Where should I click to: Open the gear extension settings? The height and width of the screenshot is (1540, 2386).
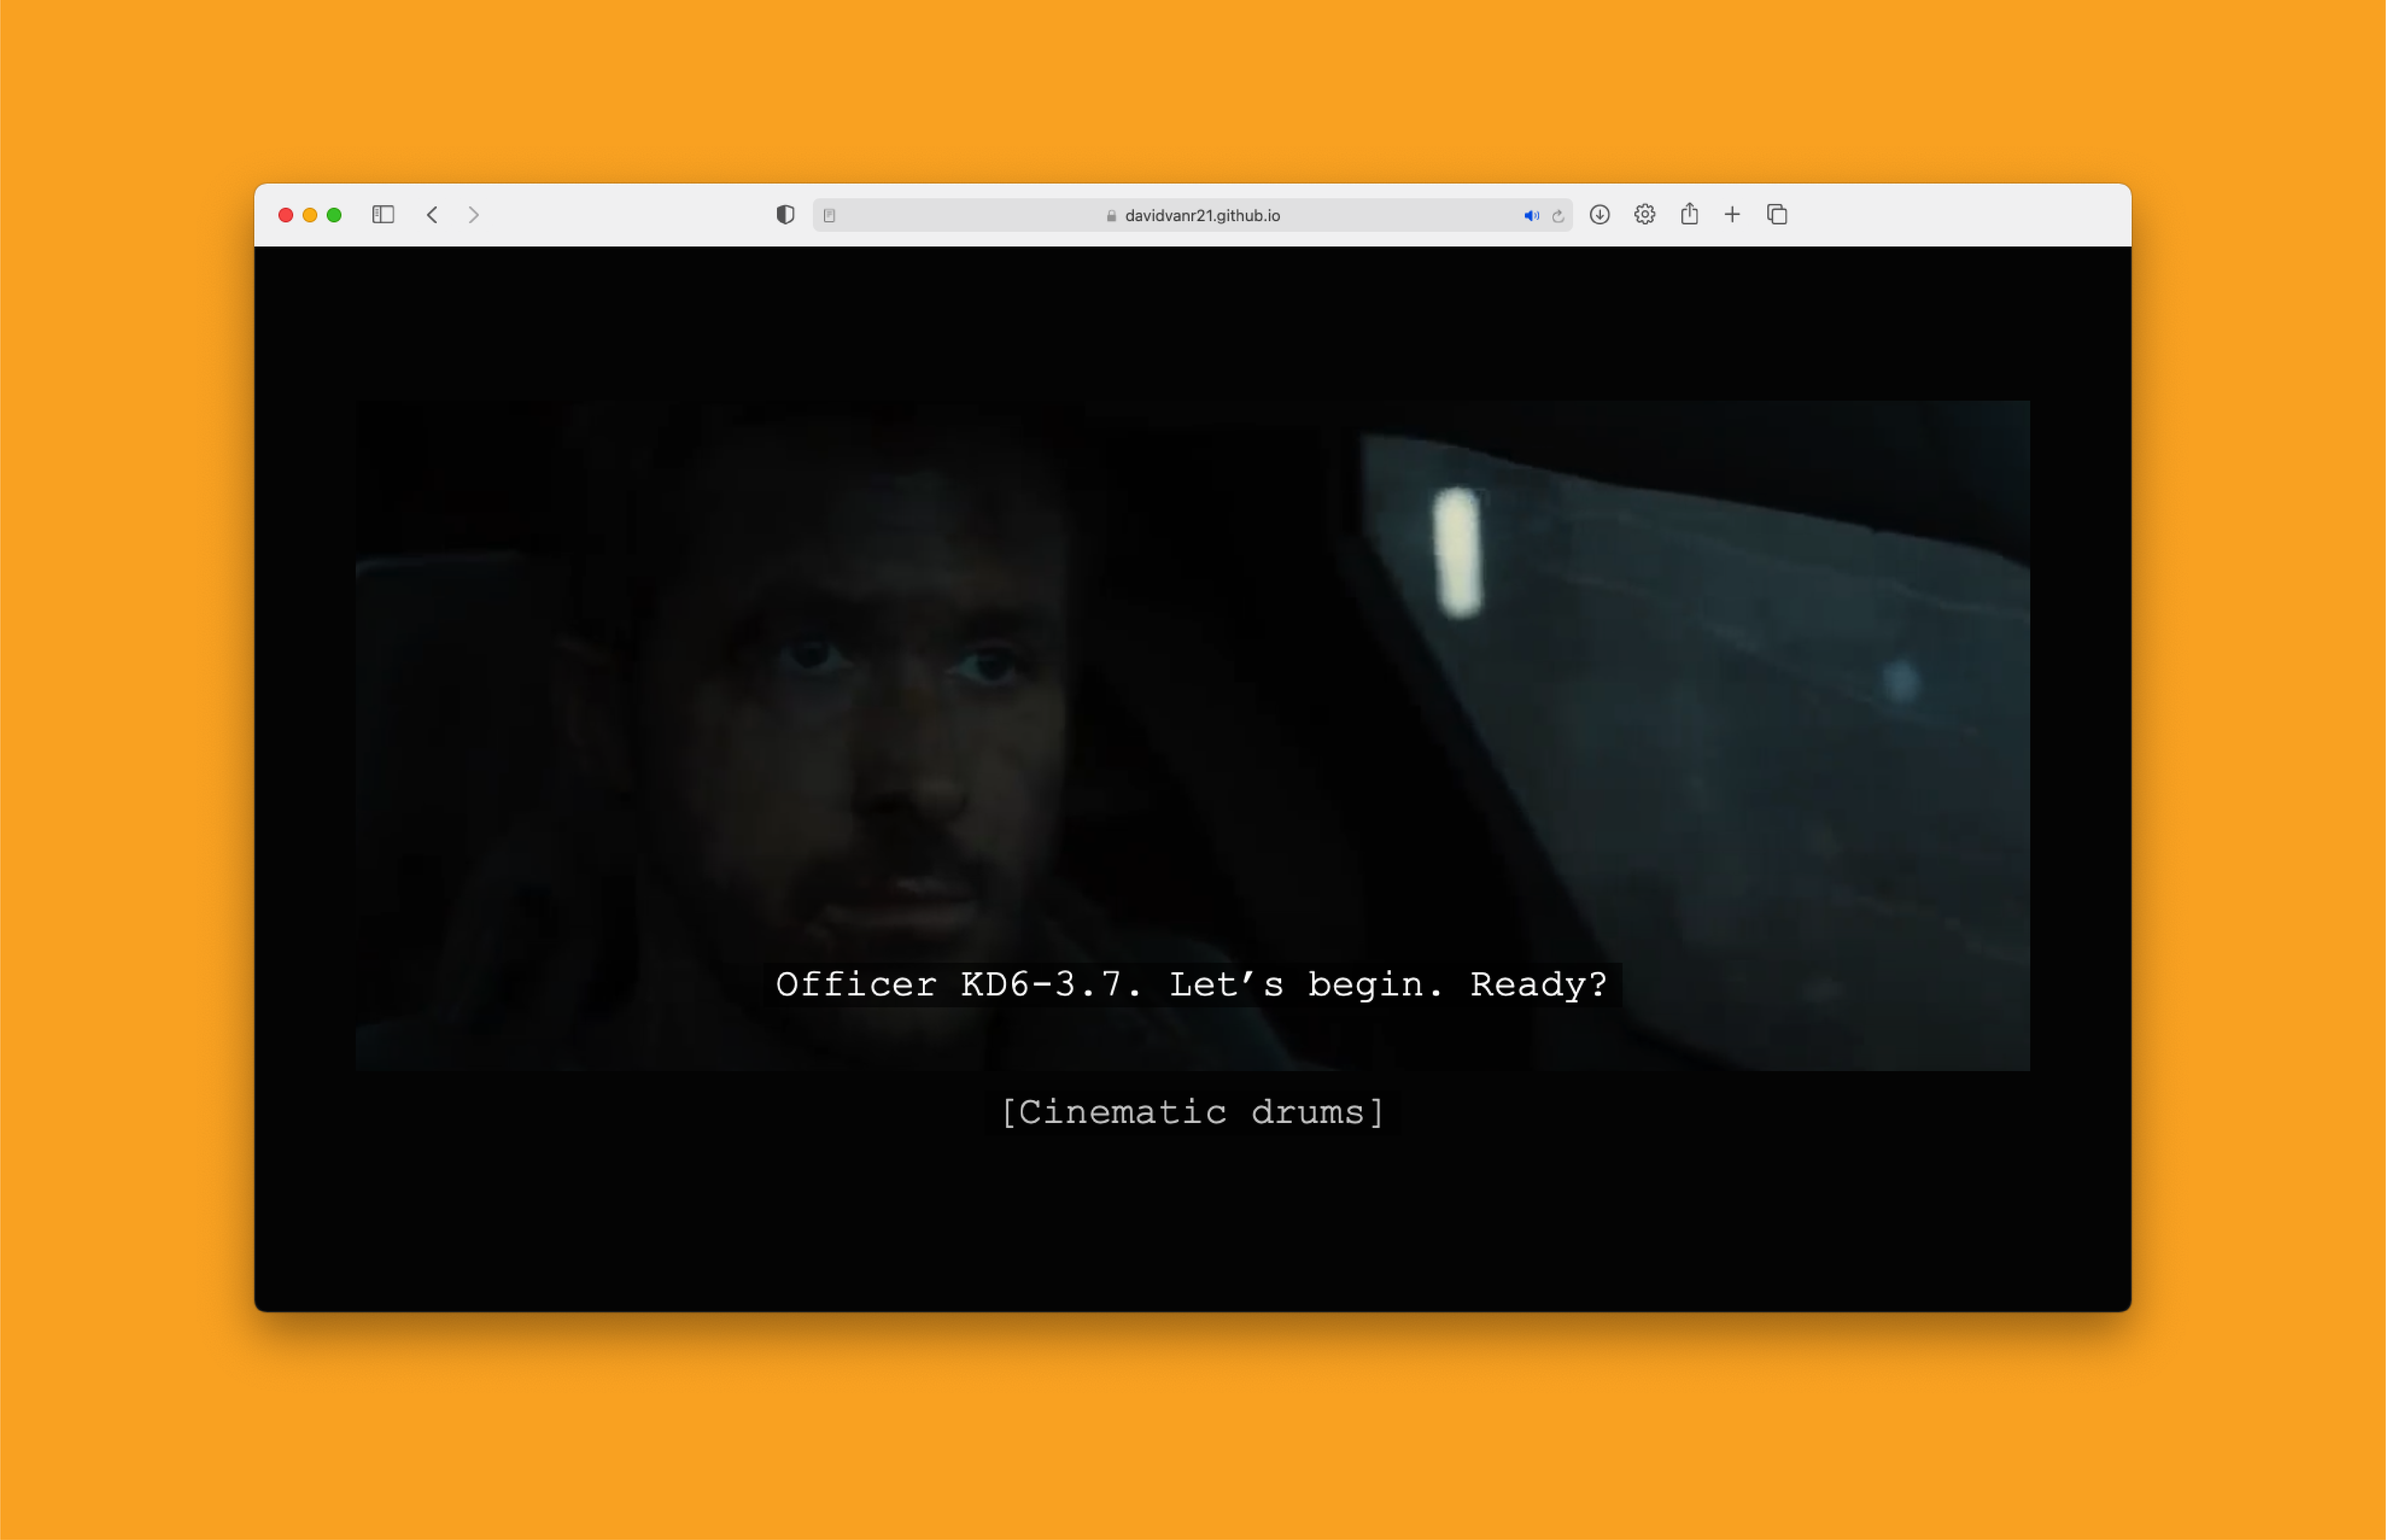[x=1645, y=215]
